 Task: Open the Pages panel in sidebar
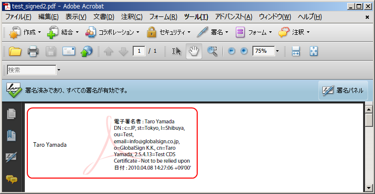(x=11, y=114)
